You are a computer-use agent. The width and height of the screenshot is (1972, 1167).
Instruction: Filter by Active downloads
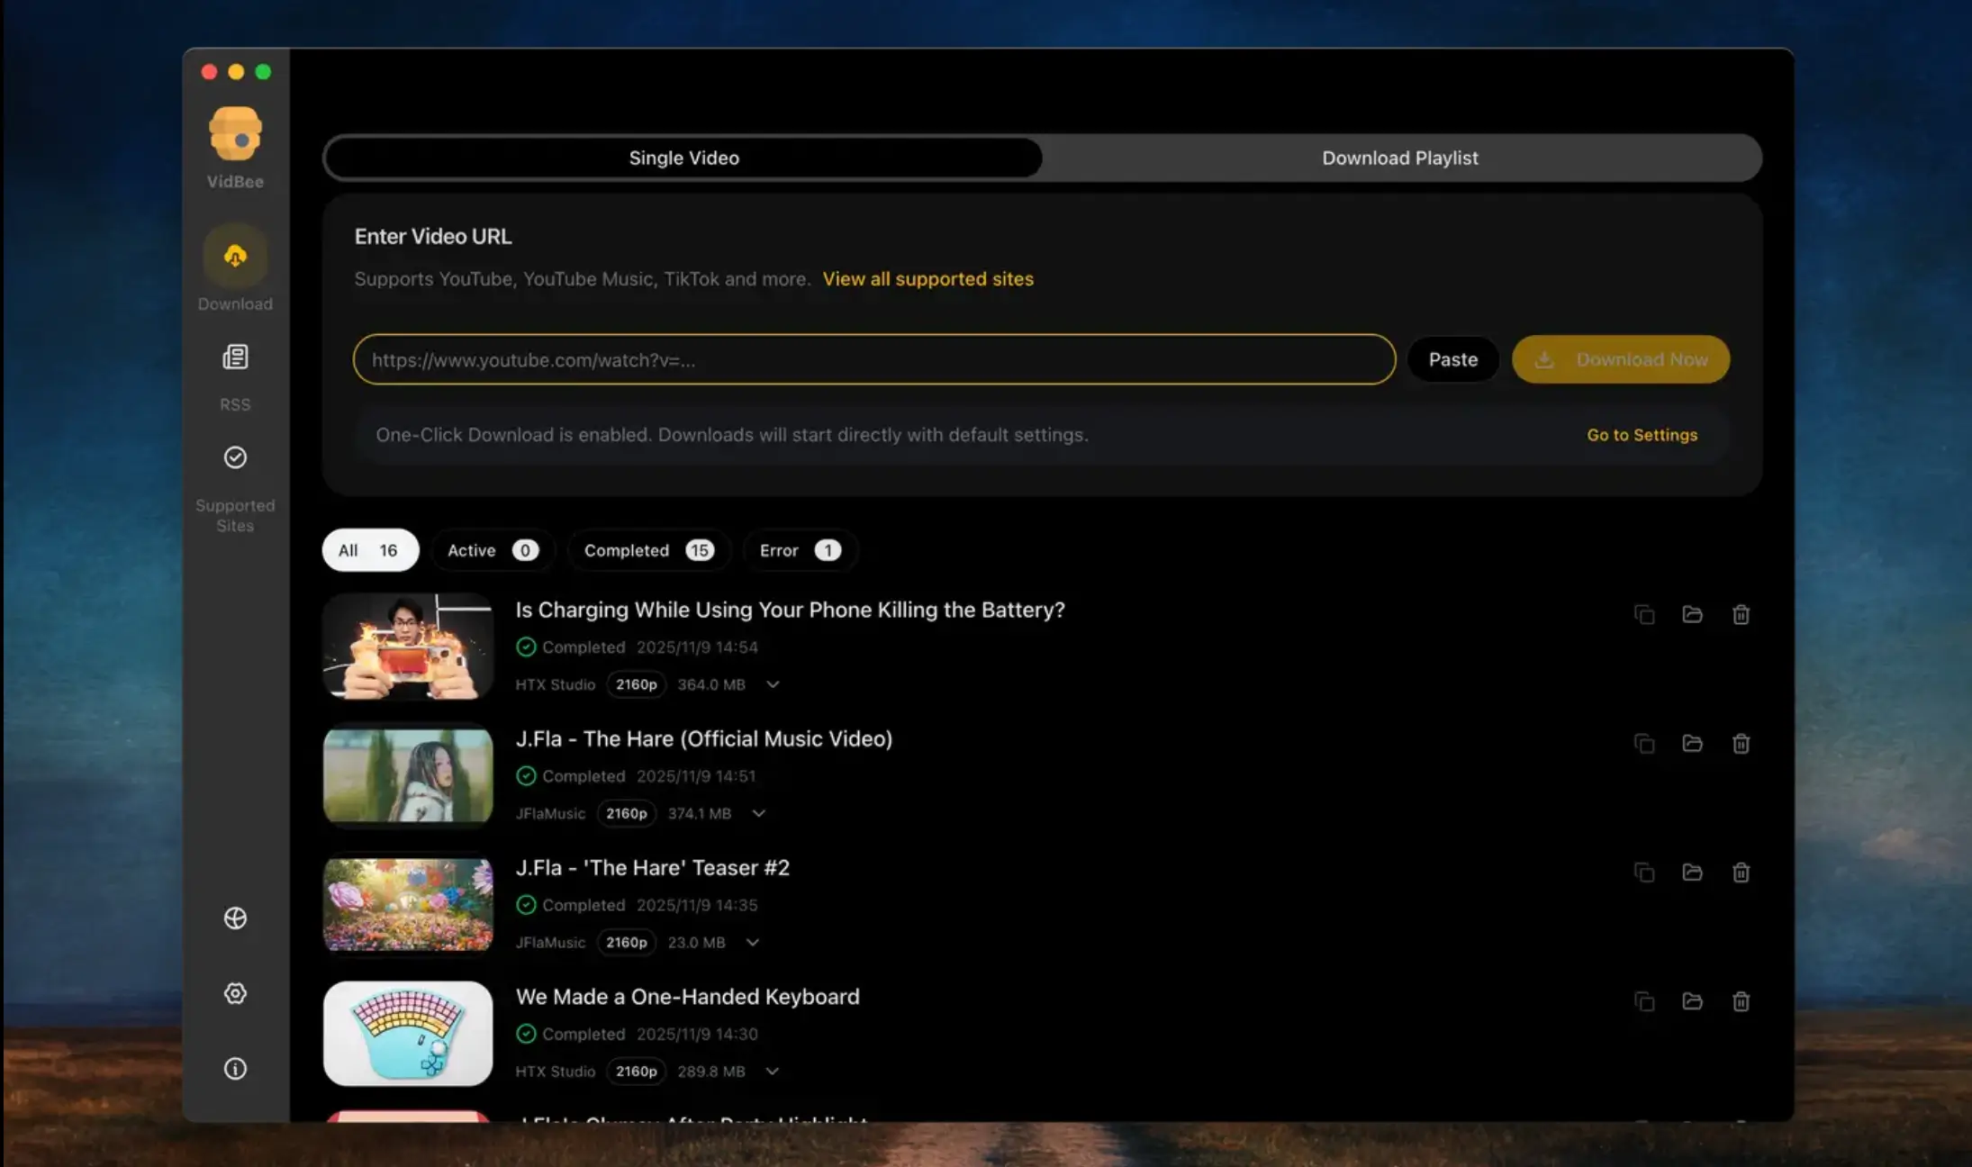pyautogui.click(x=493, y=550)
